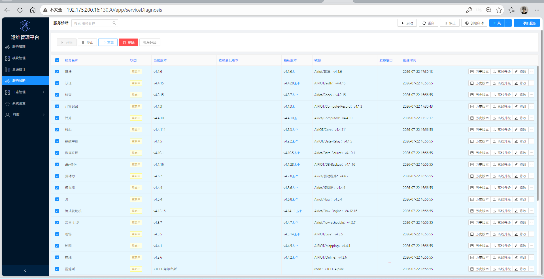Open more options for 算法 row
Viewport: 544px width, 279px height.
531,72
